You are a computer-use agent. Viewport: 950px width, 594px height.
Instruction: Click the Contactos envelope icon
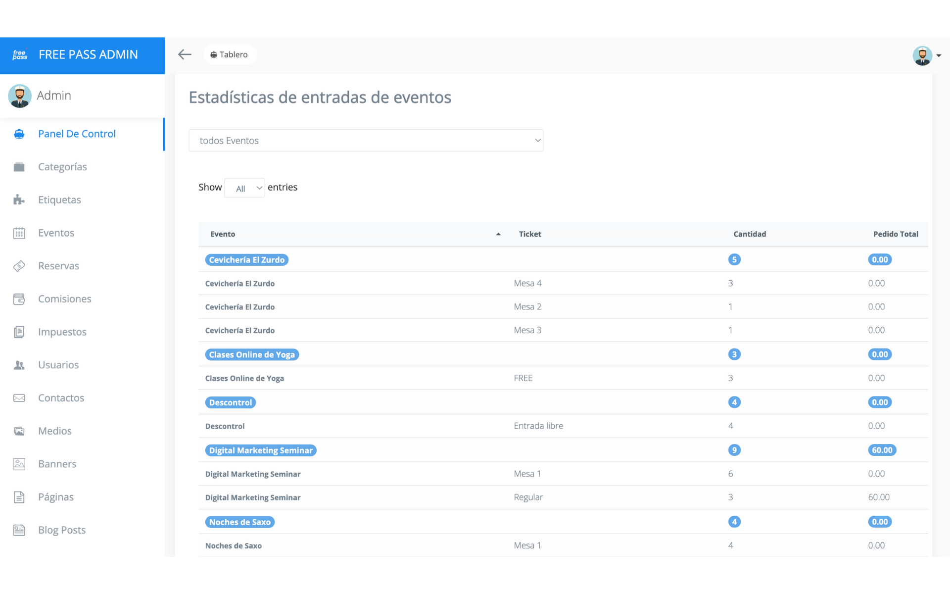click(19, 398)
